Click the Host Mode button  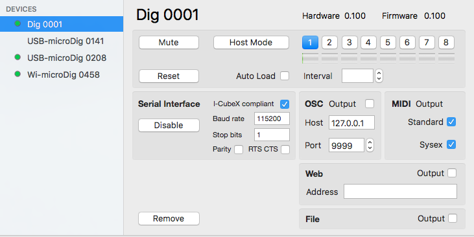(251, 43)
